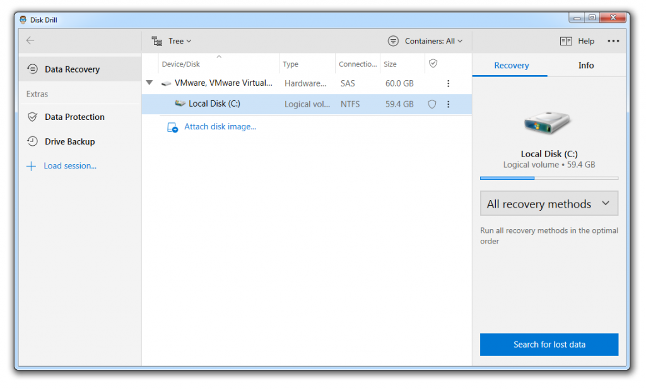Open the ellipsis overflow menu
This screenshot has height=390, width=646.
pos(613,40)
